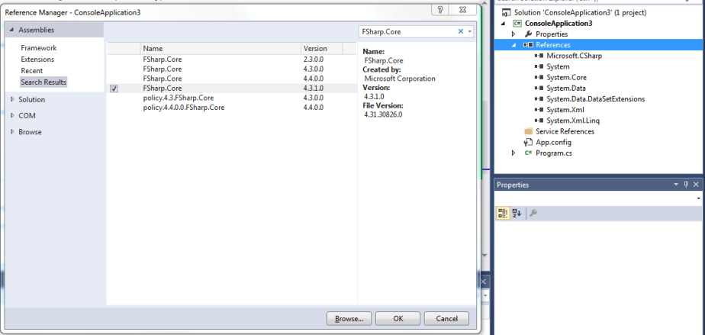Click the Property Pages wrench icon

(533, 214)
